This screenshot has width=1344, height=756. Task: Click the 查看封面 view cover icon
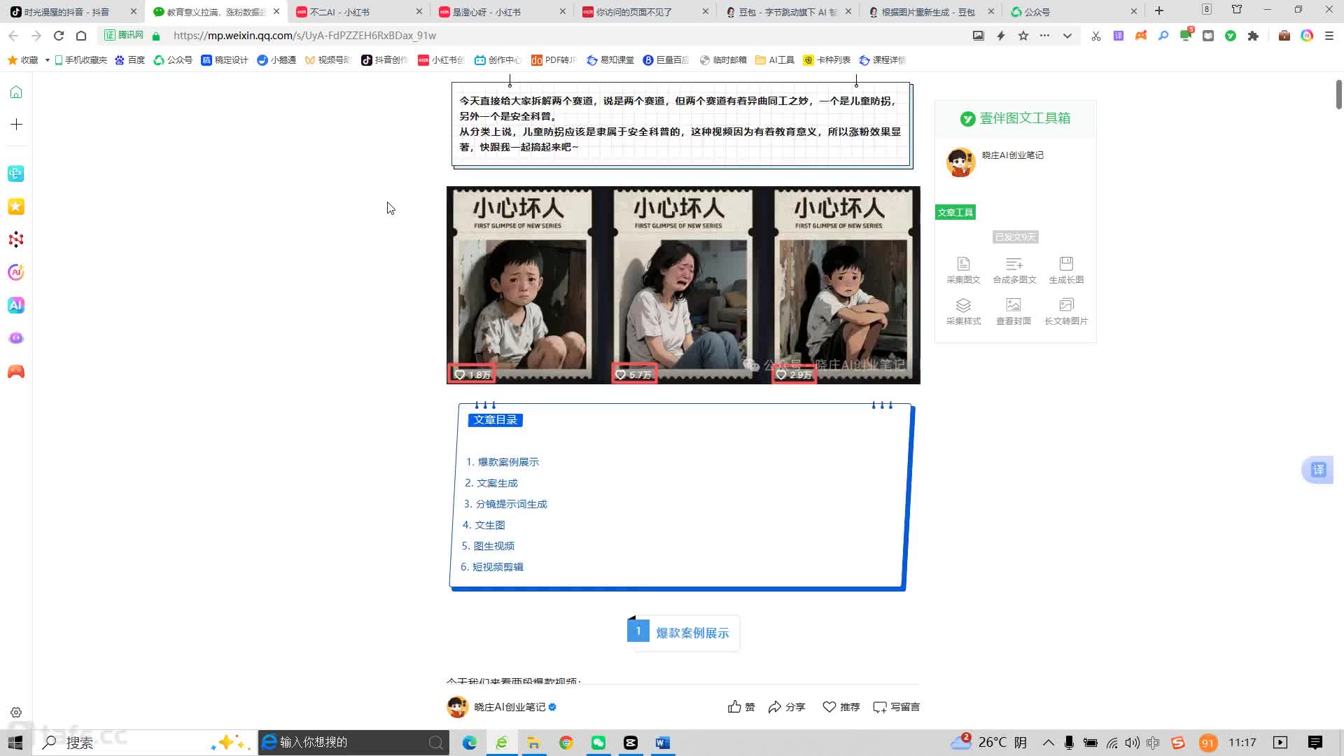1013,305
